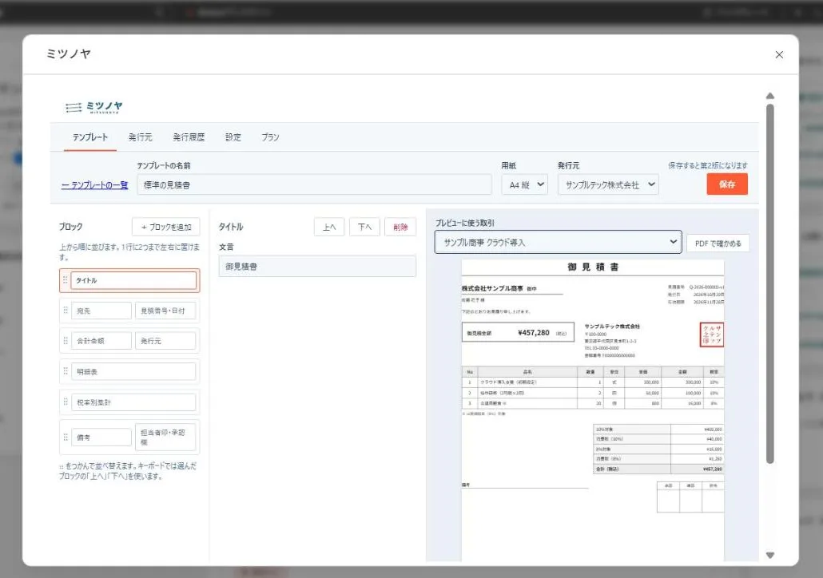Click the scroll down arrow of the dialog
Viewport: 823px width, 578px height.
770,556
